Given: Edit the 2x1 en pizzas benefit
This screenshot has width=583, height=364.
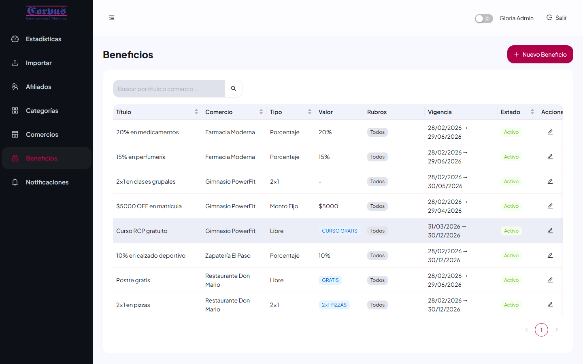Looking at the screenshot, I should coord(550,305).
